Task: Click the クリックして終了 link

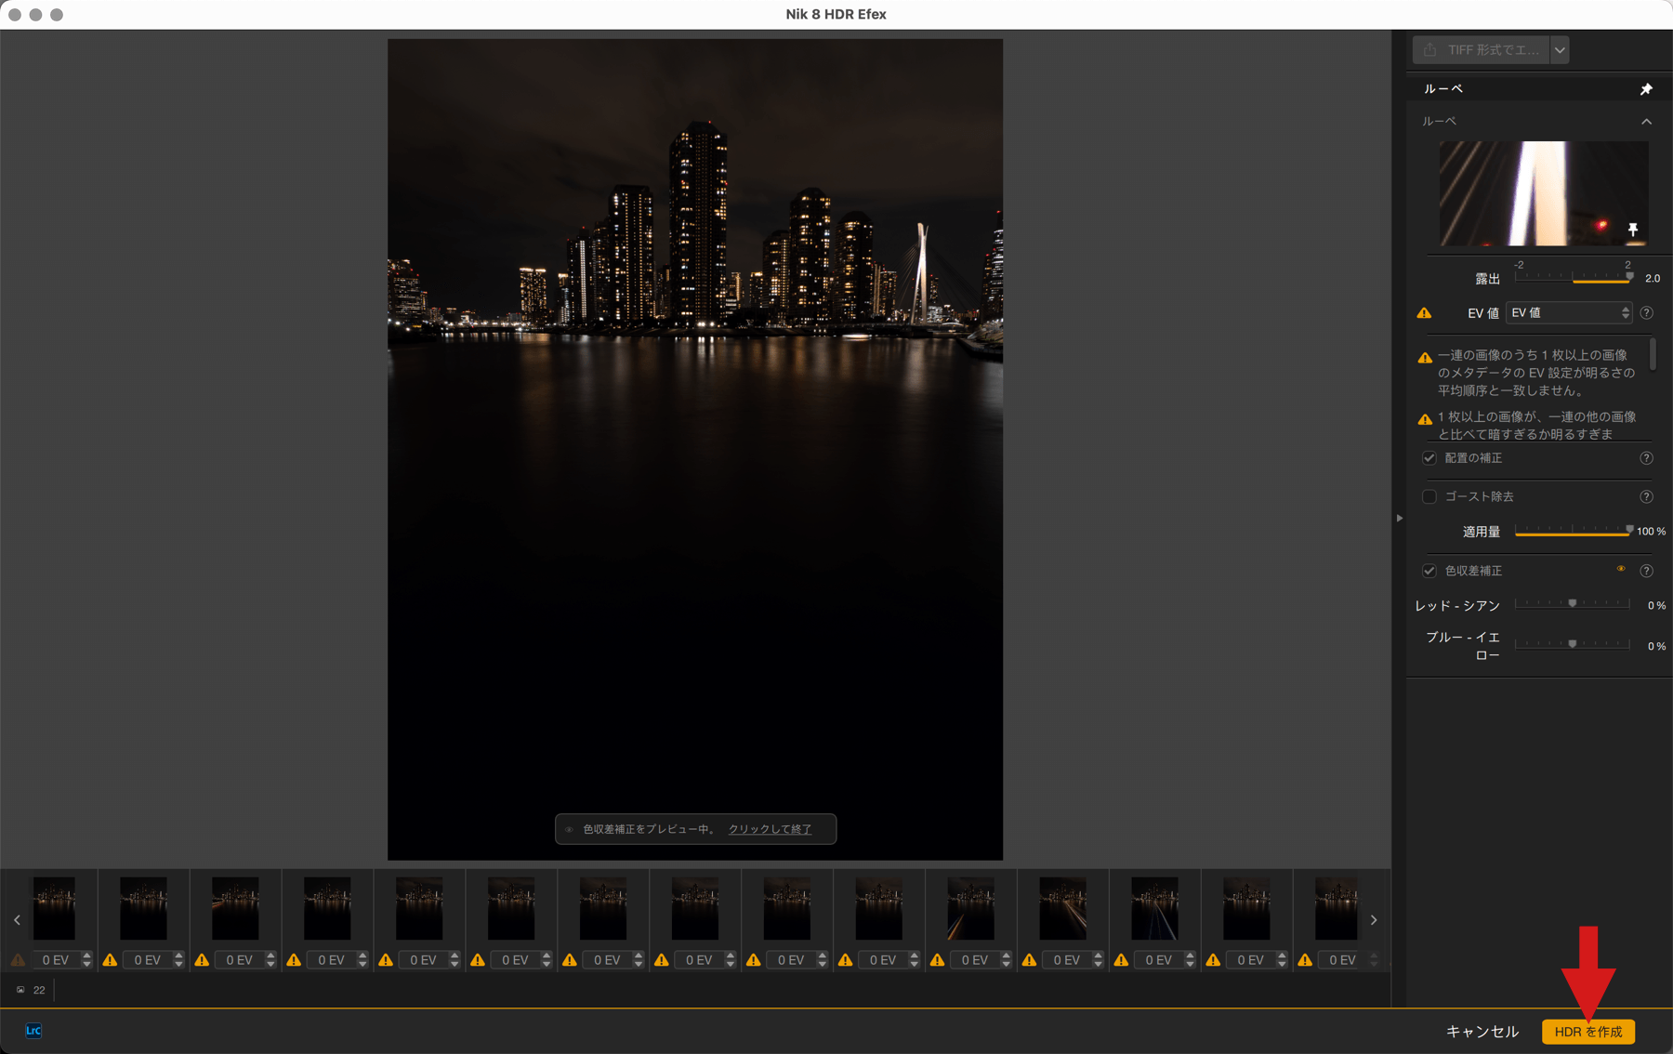Action: pos(770,830)
